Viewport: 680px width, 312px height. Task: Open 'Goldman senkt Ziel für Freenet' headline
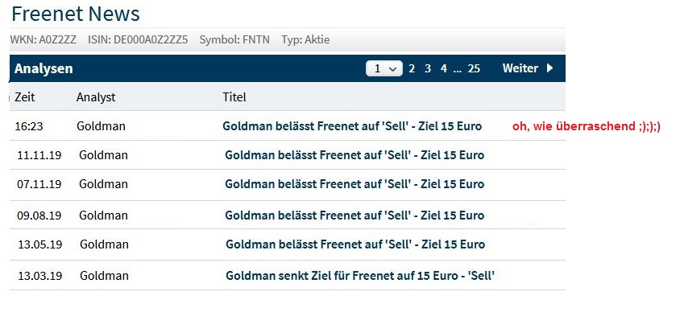360,276
